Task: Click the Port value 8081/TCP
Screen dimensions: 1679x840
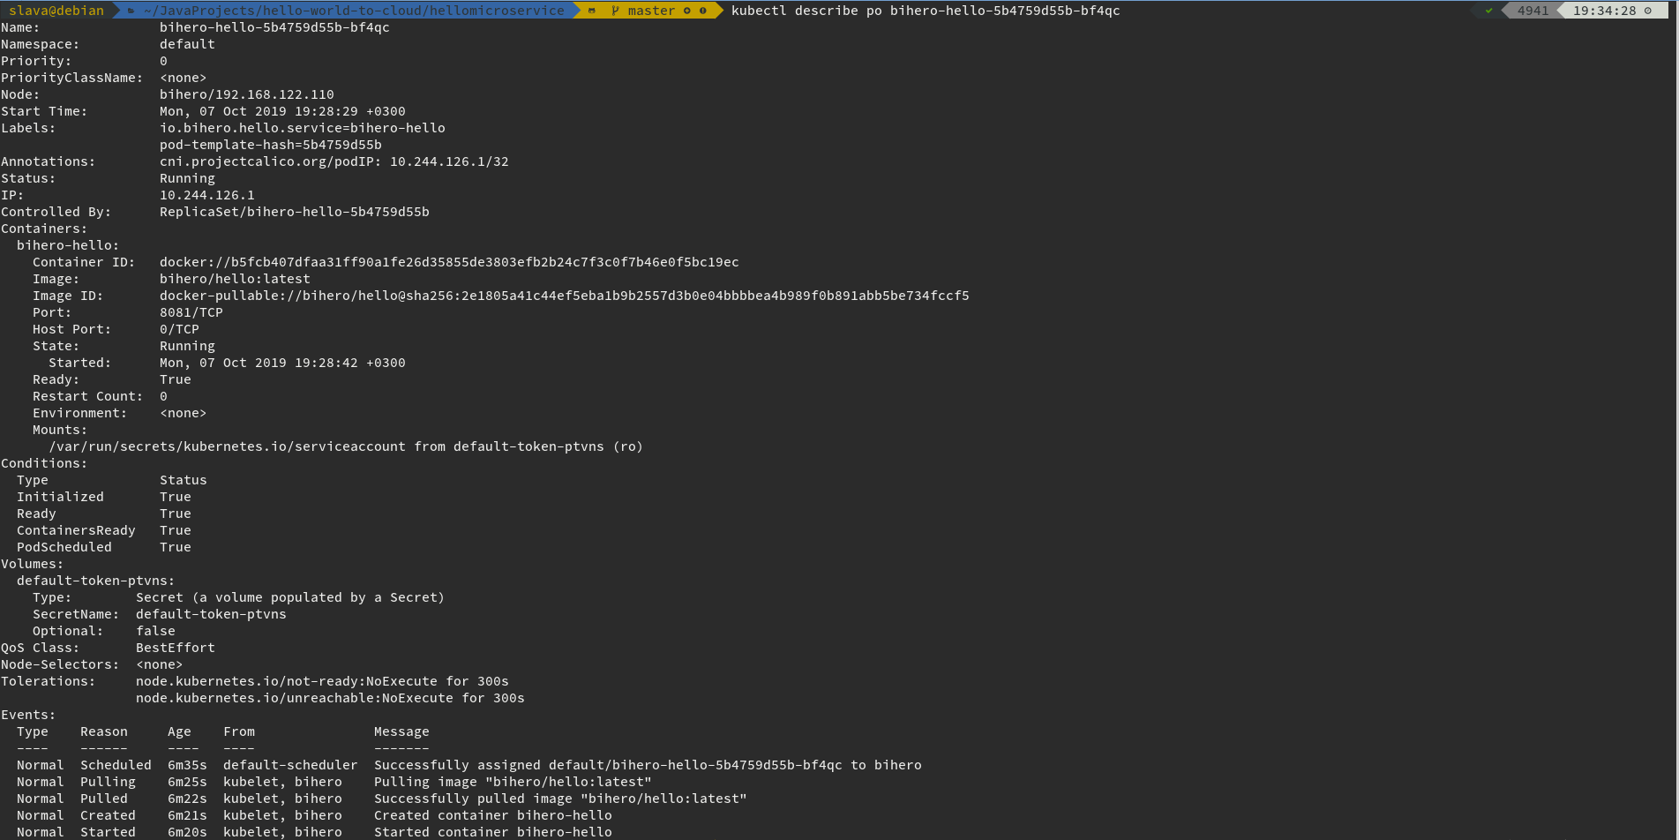Action: pyautogui.click(x=191, y=312)
